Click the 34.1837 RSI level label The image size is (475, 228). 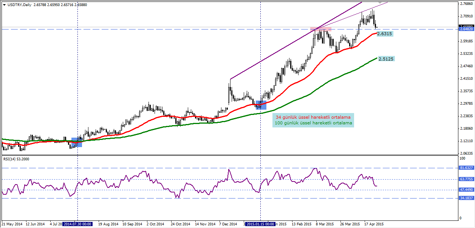(x=466, y=198)
